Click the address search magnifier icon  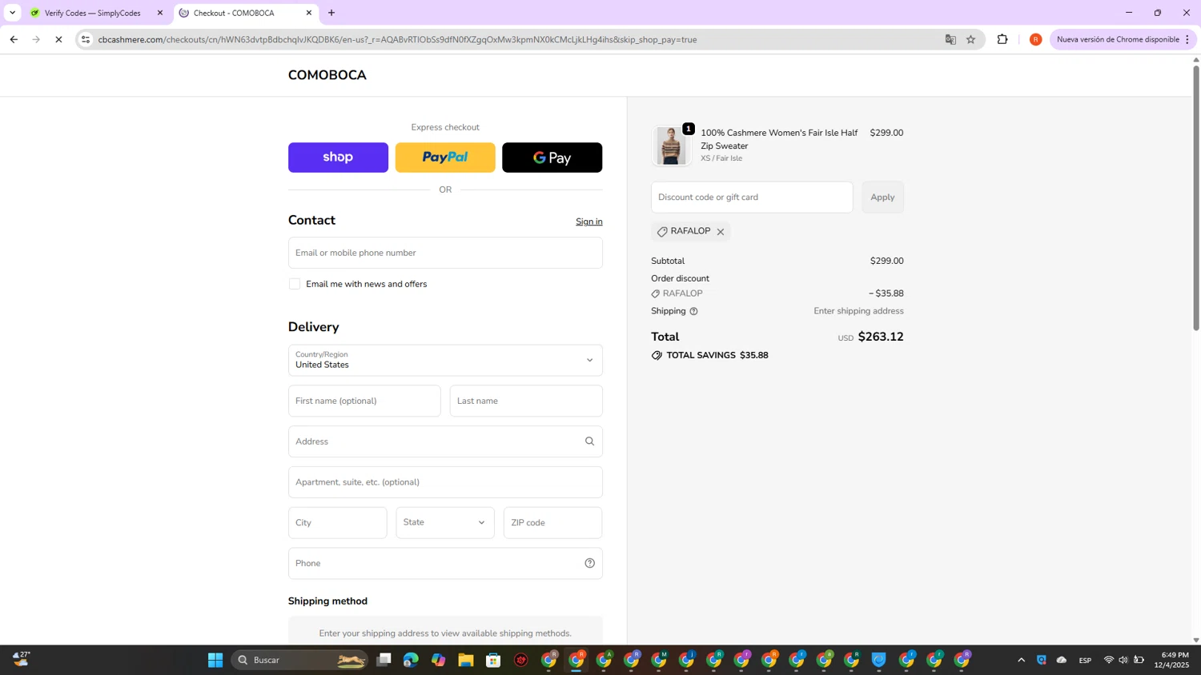click(x=589, y=441)
